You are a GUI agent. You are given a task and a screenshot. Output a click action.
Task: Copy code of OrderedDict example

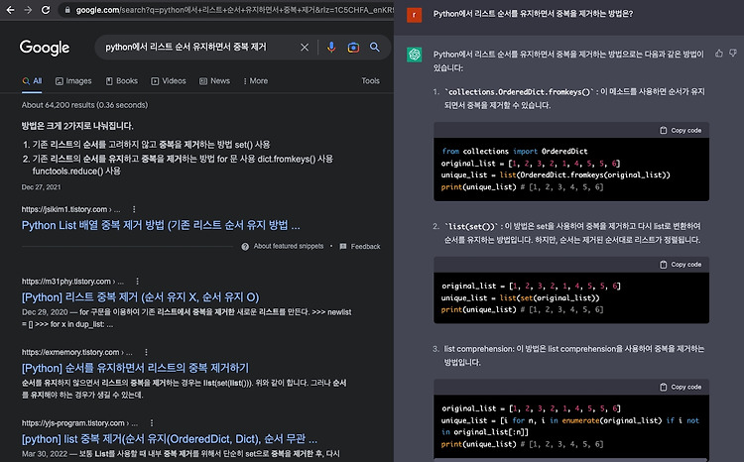[x=681, y=130]
